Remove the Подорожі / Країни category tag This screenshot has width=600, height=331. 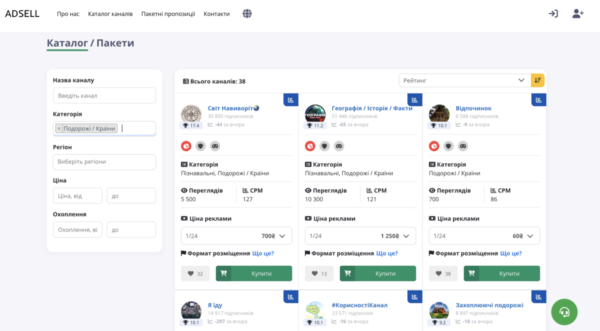tap(59, 128)
